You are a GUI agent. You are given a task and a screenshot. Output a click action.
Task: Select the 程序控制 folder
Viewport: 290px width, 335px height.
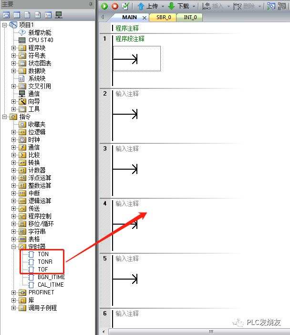pos(40,216)
